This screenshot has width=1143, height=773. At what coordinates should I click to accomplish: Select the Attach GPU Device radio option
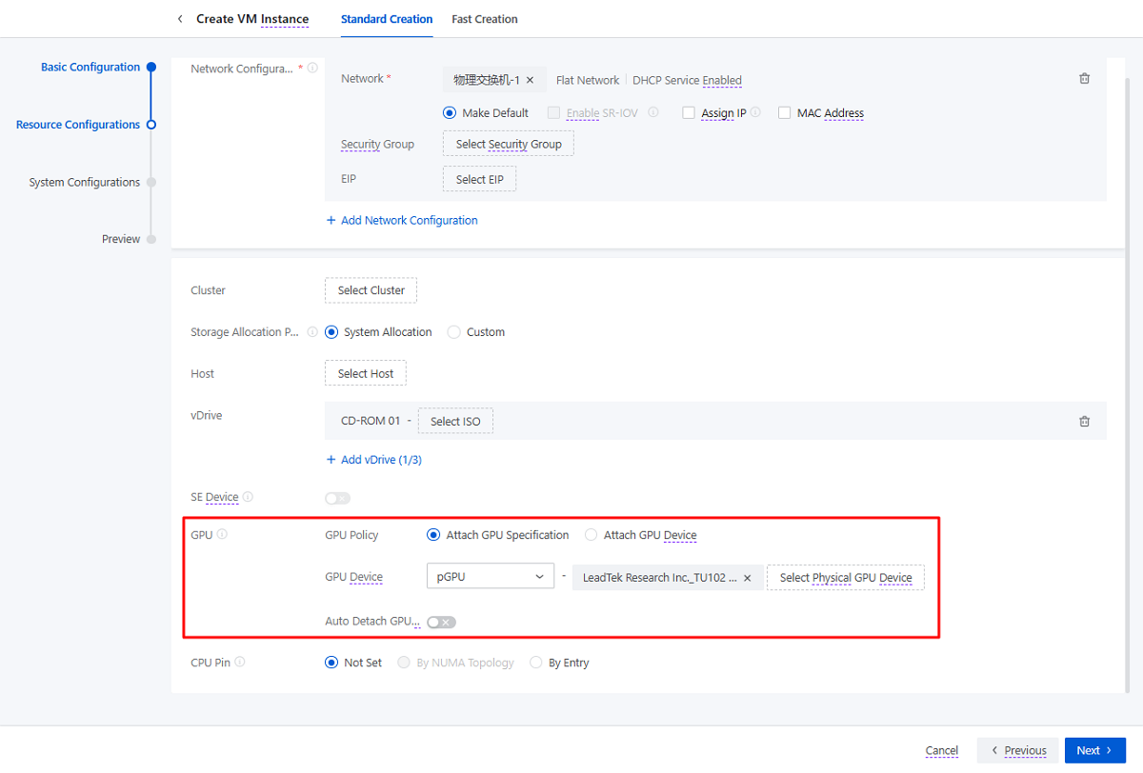592,535
